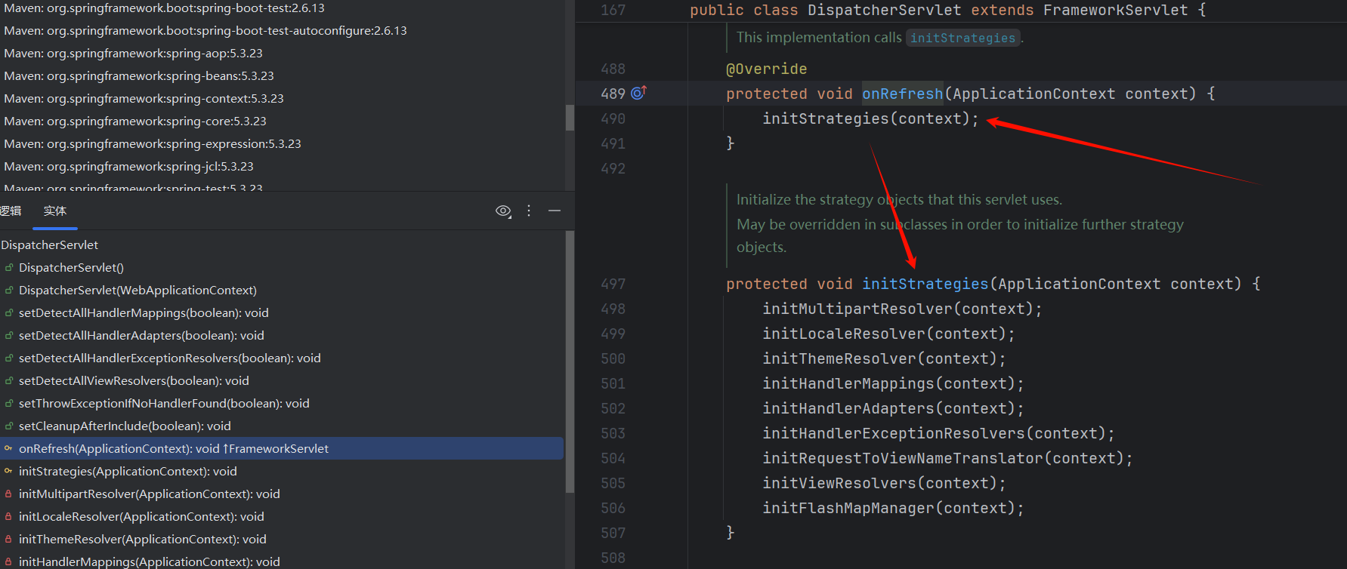
Task: Hide the structure panel with the minimize dash
Action: (x=555, y=211)
